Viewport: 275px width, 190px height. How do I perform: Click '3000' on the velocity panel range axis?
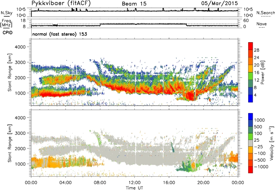(x=20, y=133)
